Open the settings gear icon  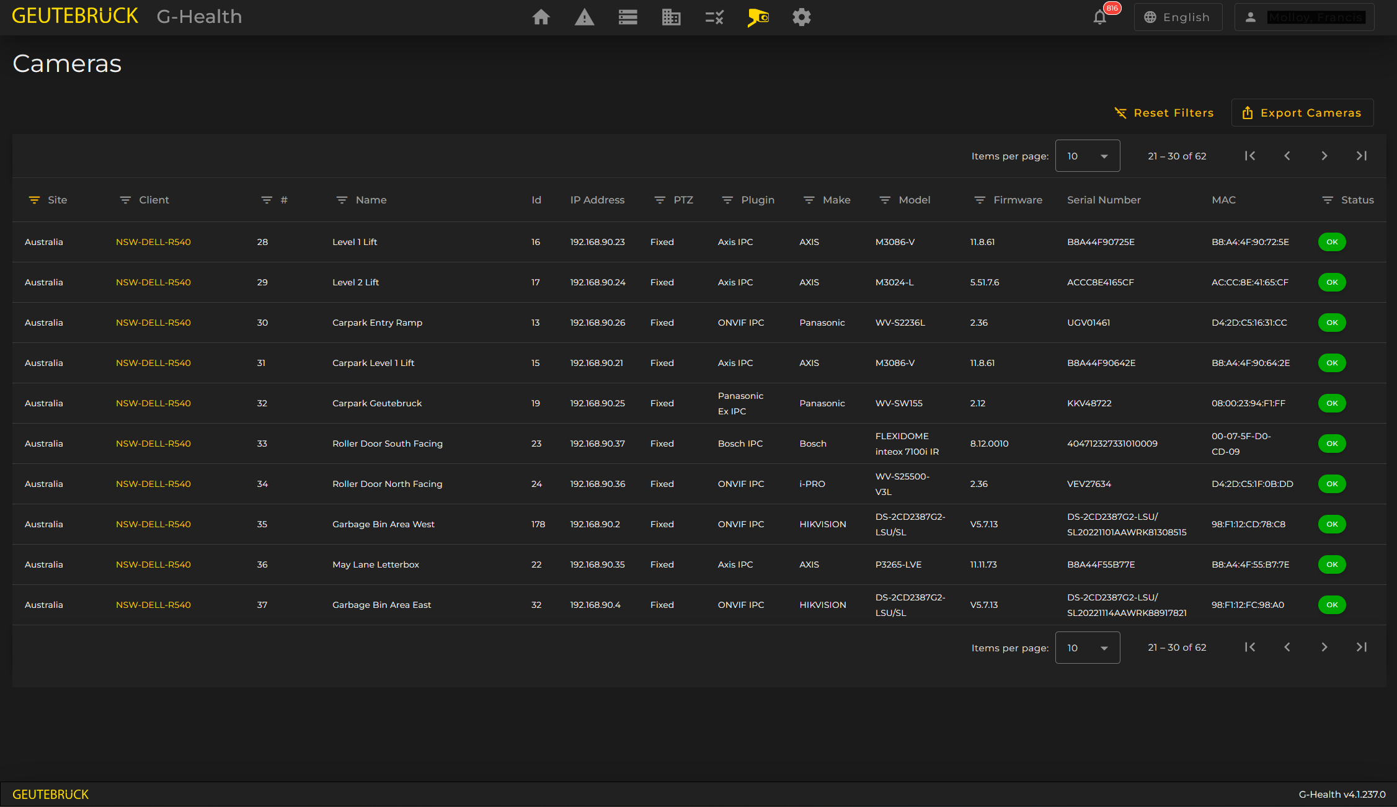pyautogui.click(x=801, y=17)
